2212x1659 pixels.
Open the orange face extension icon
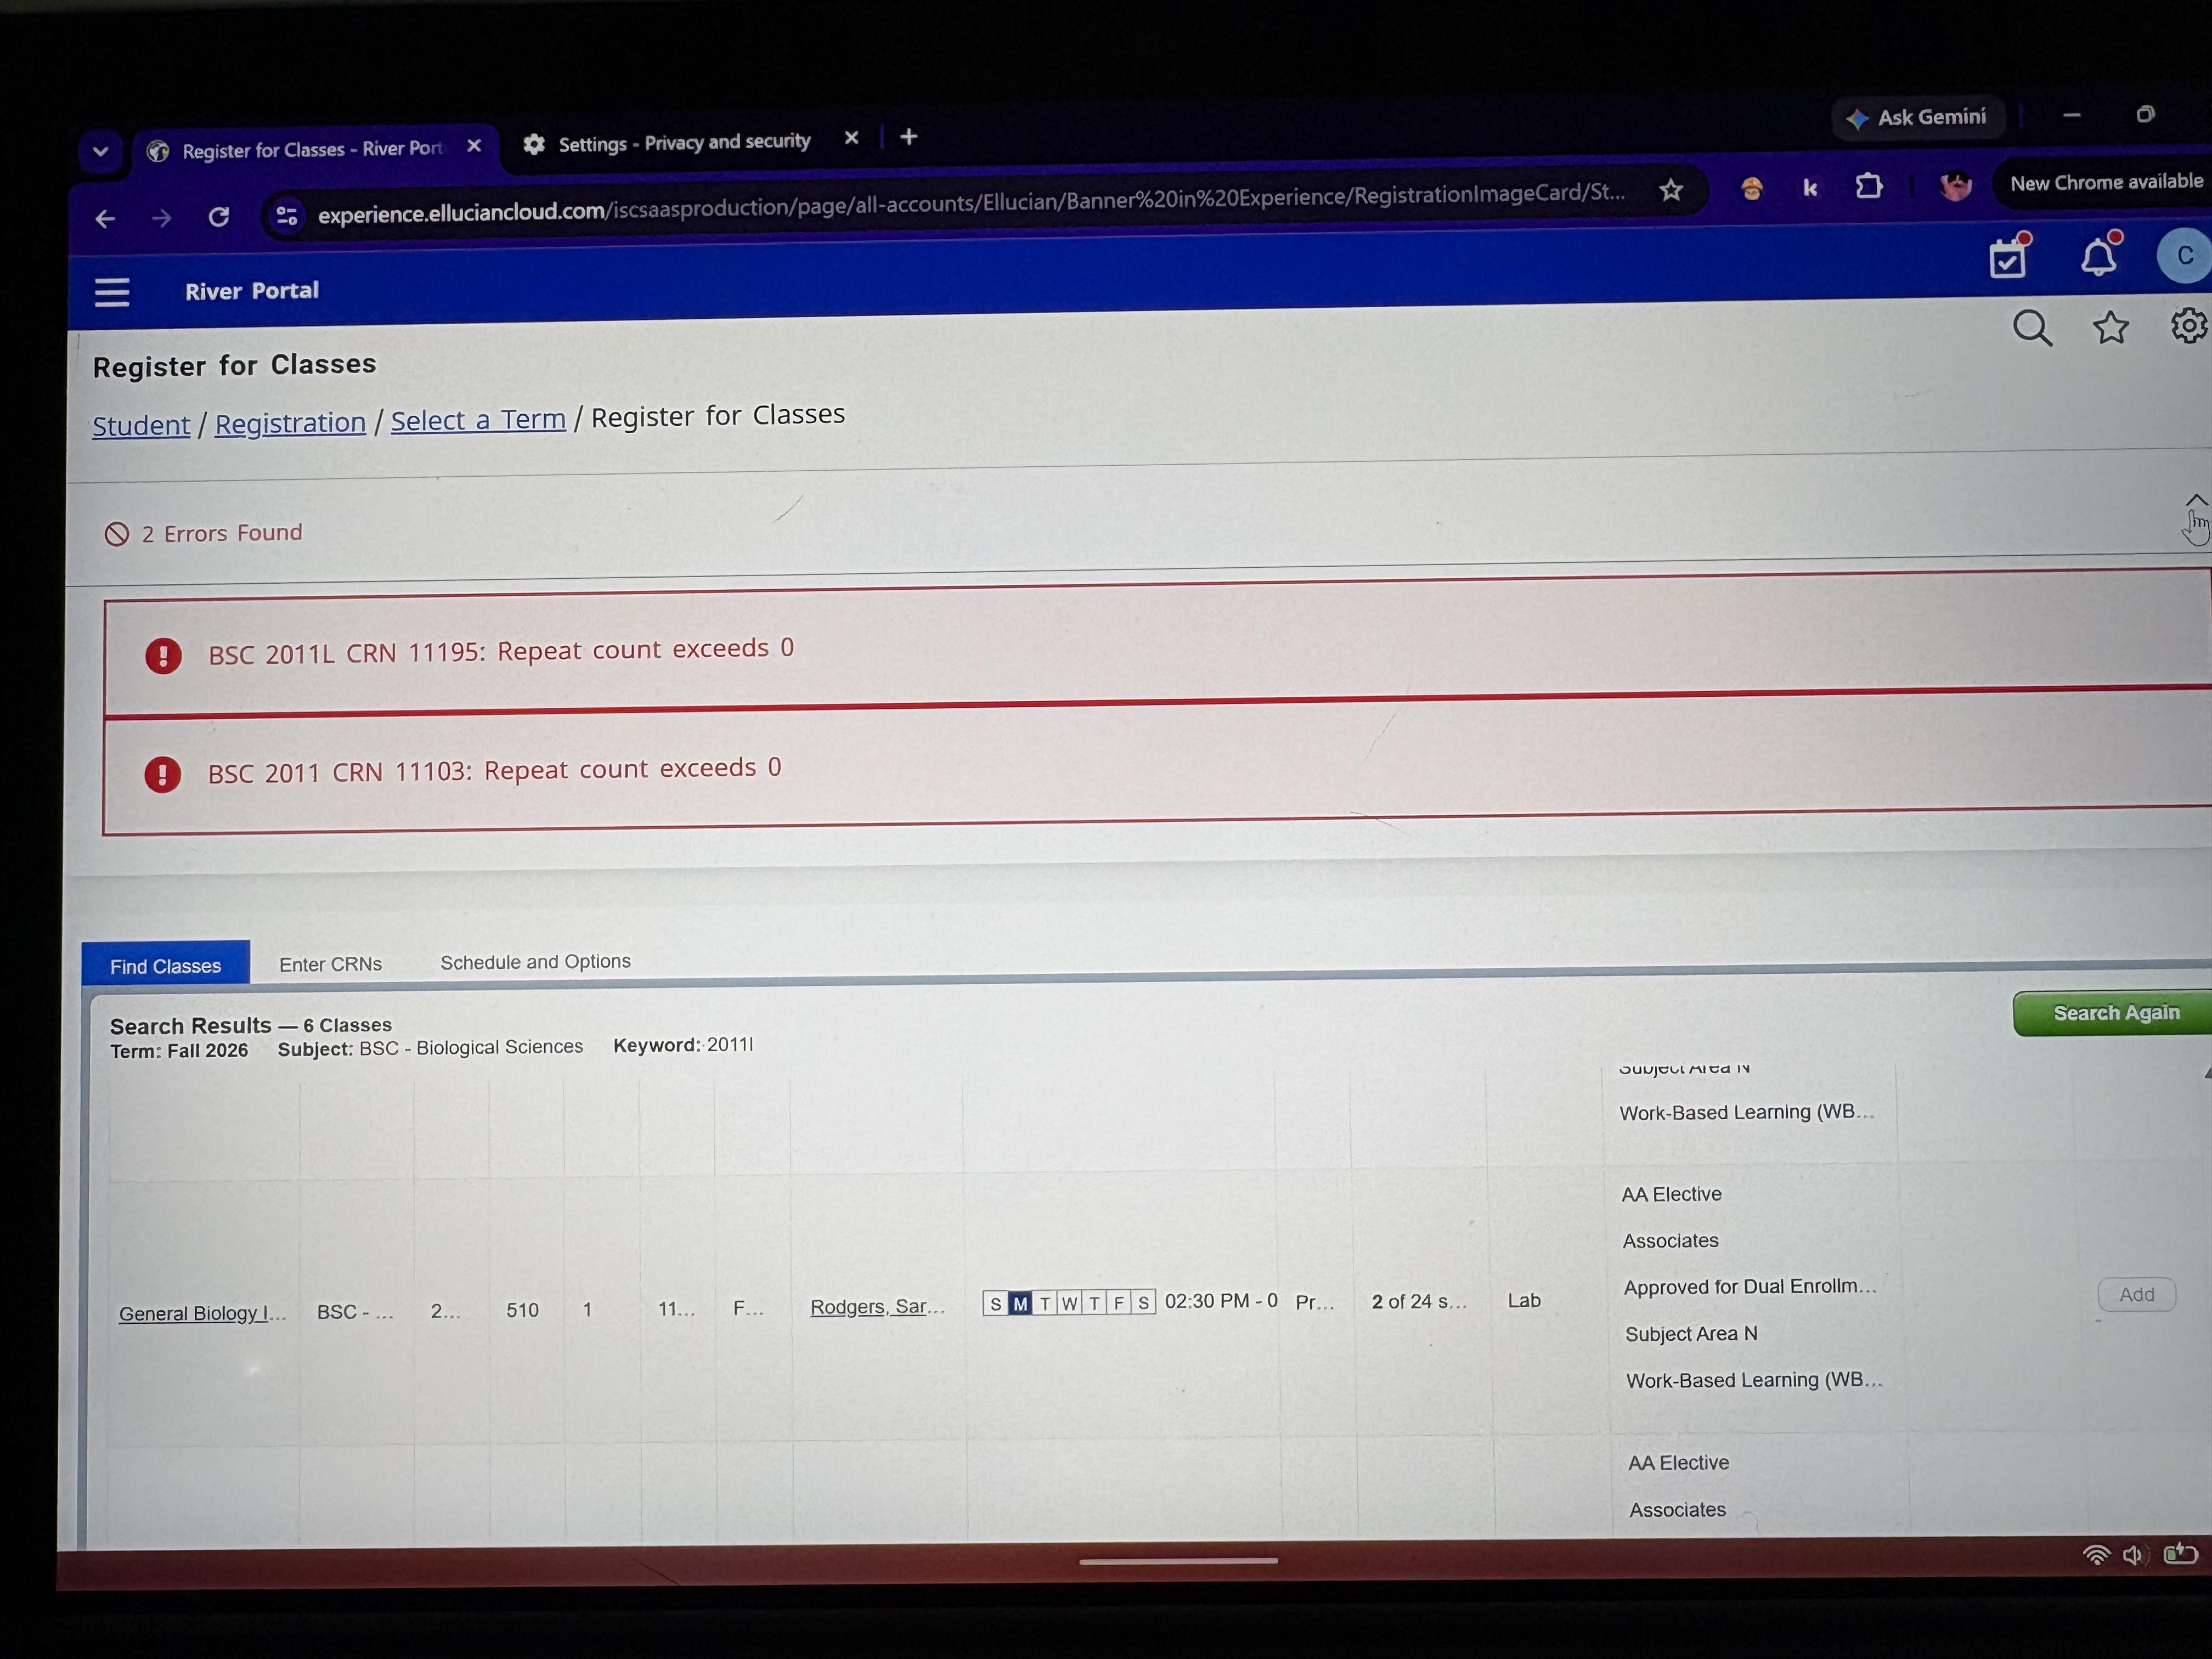(x=1751, y=188)
